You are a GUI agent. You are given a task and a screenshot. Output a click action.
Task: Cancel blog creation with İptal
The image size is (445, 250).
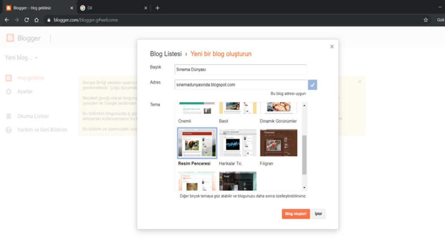tap(318, 214)
